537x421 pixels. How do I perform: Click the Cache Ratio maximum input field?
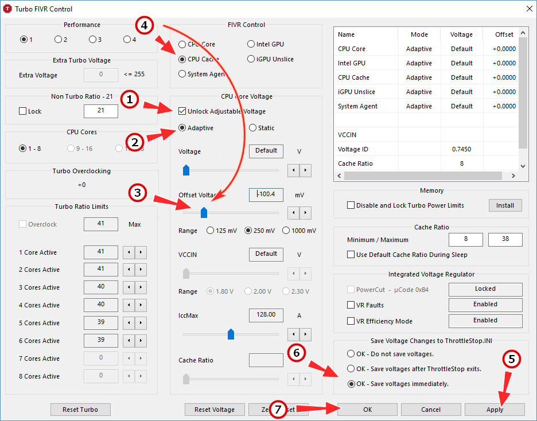pos(505,240)
